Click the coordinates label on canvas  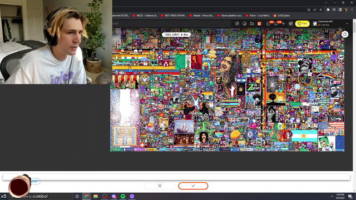point(176,34)
